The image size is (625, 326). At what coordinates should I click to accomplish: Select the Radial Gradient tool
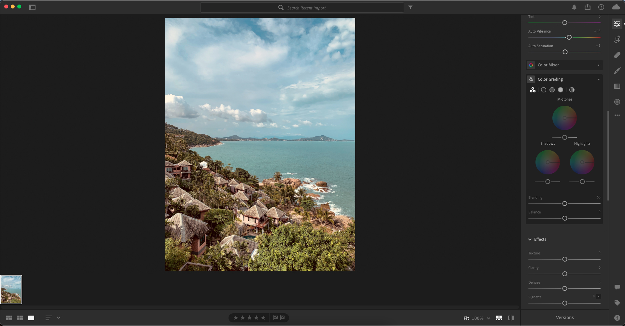(617, 102)
